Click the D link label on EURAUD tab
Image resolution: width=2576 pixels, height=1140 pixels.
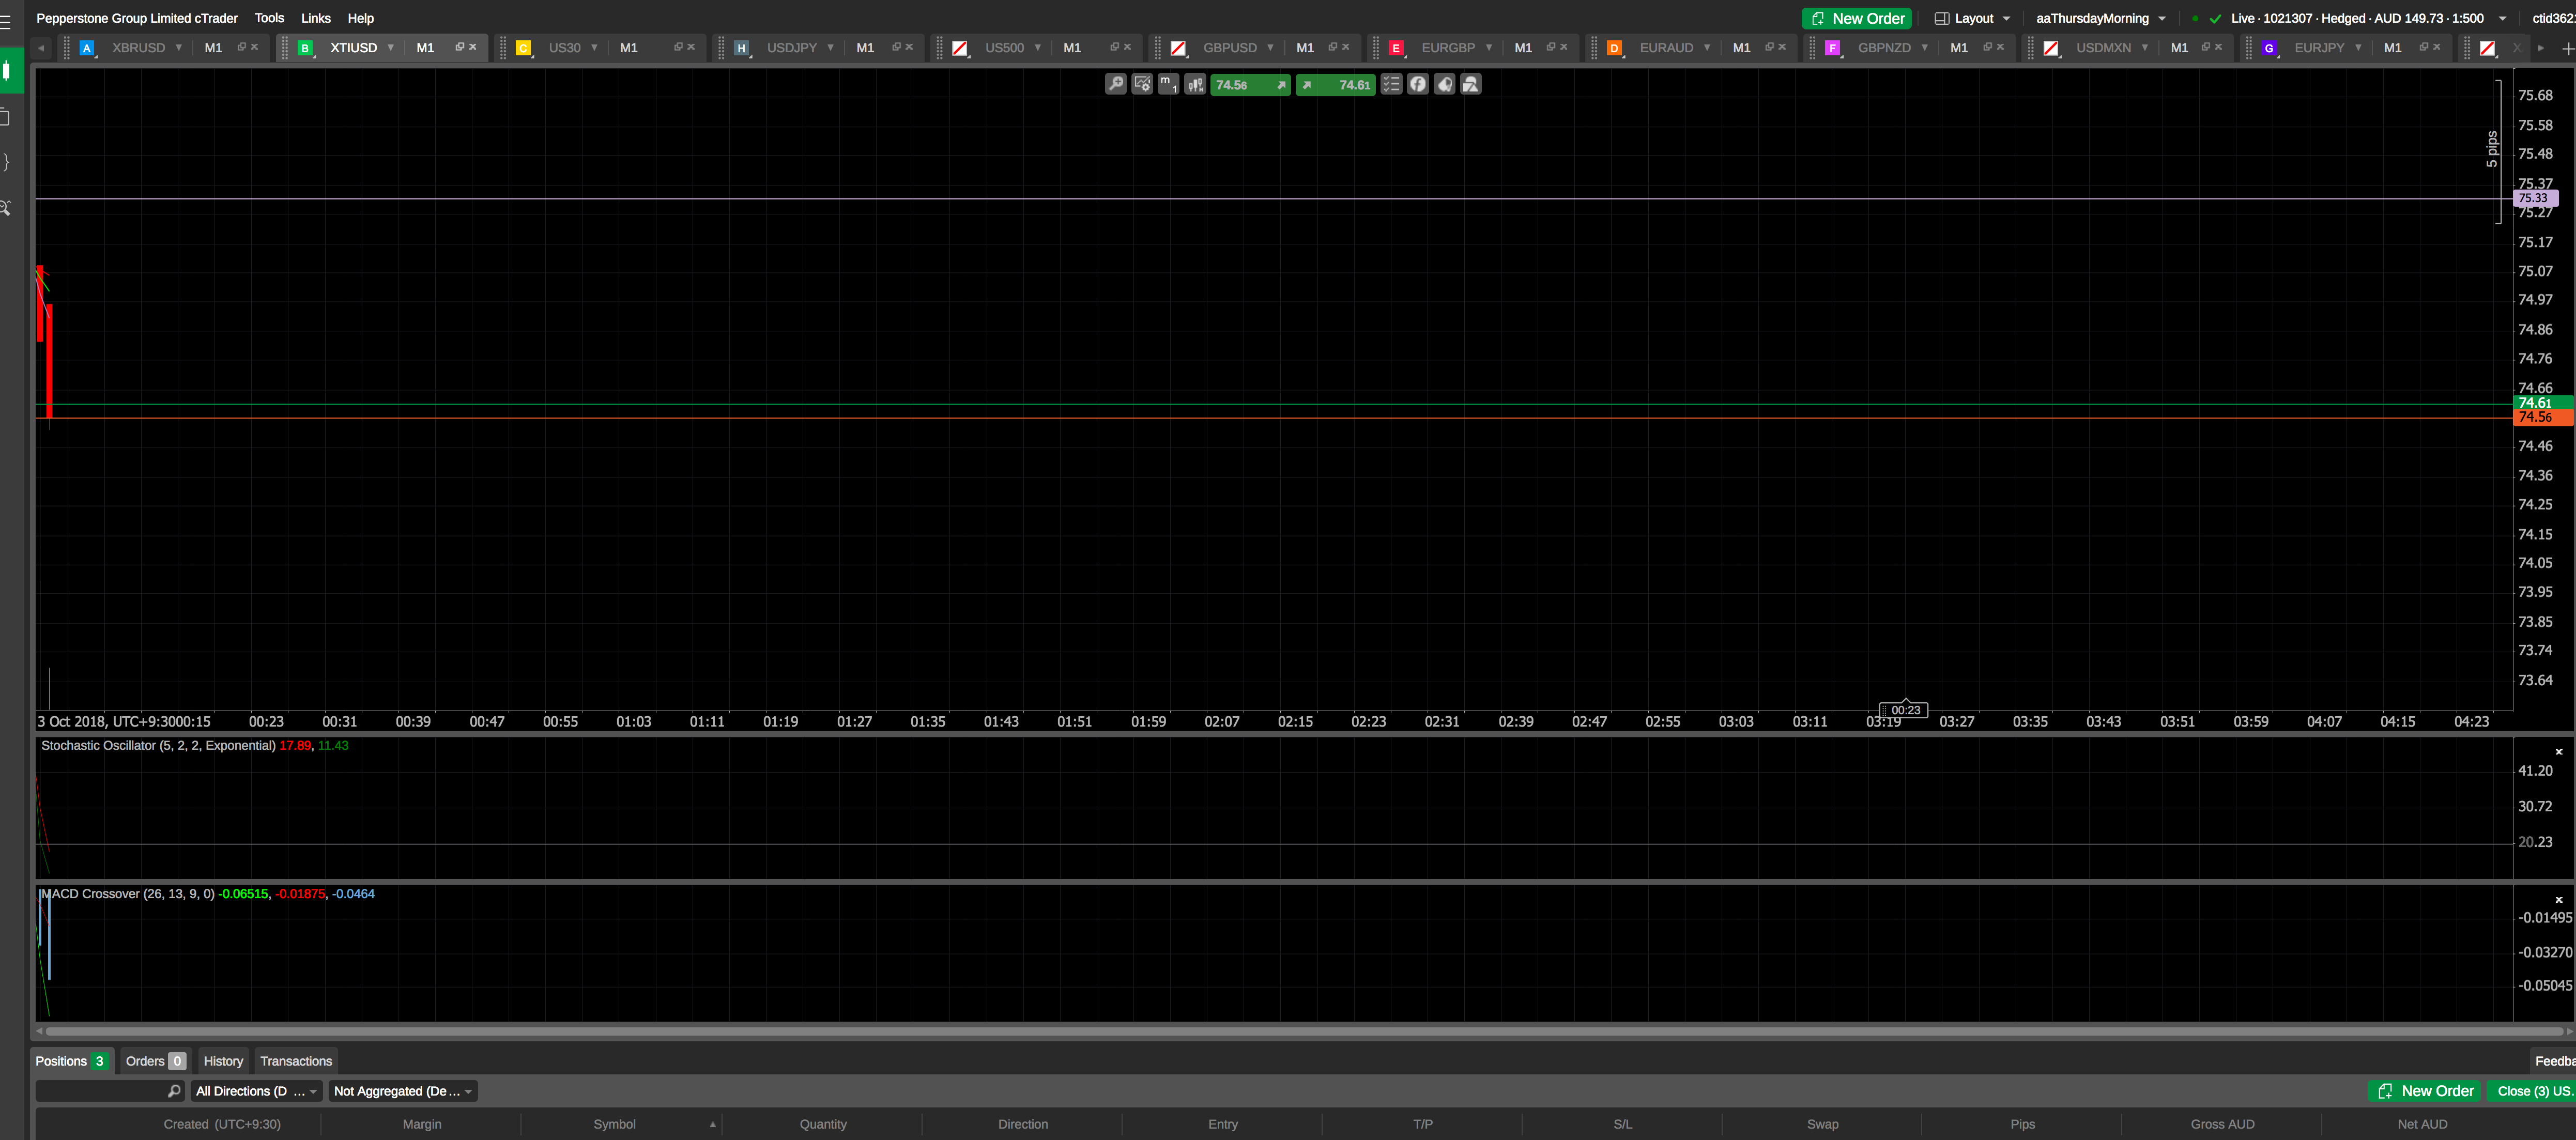[x=1614, y=48]
